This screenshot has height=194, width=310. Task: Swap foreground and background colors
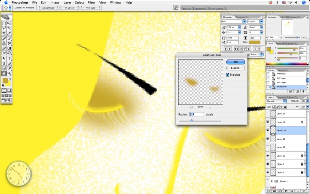(x=10, y=79)
